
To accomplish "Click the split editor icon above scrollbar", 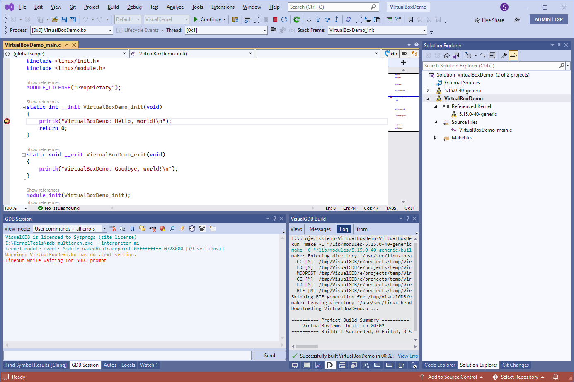I will click(x=403, y=62).
